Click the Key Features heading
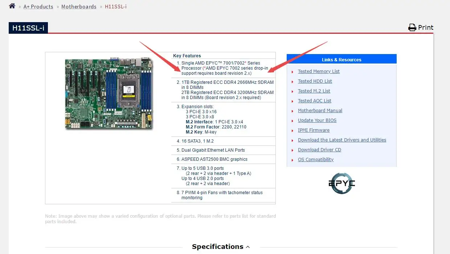 tap(187, 56)
